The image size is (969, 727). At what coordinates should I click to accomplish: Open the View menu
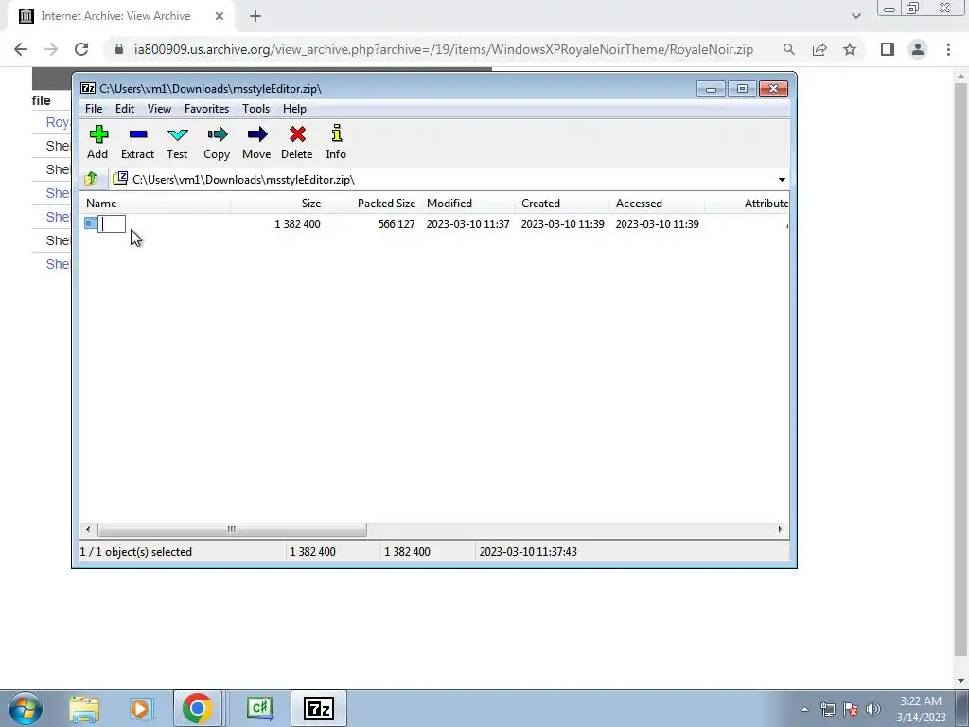coord(159,109)
